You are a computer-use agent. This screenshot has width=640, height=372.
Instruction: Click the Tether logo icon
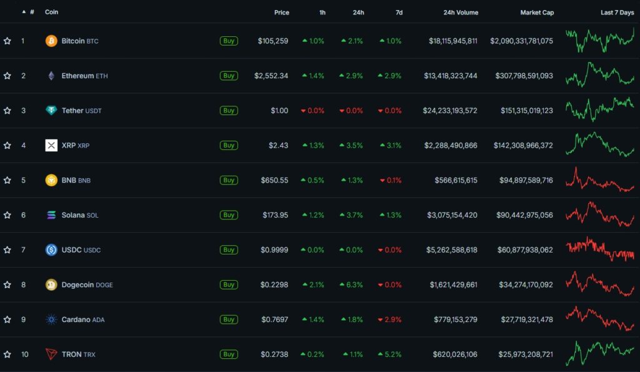click(51, 111)
